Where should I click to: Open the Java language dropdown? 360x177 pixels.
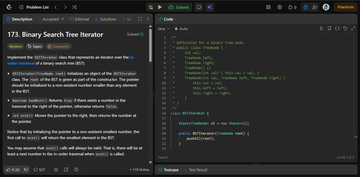pyautogui.click(x=164, y=29)
